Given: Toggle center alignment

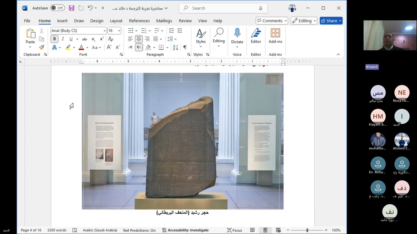Looking at the screenshot, I should [139, 39].
